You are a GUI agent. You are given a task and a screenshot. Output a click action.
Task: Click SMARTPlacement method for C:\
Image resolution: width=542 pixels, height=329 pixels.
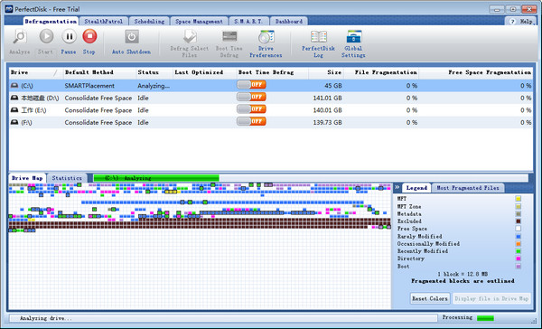pyautogui.click(x=89, y=86)
